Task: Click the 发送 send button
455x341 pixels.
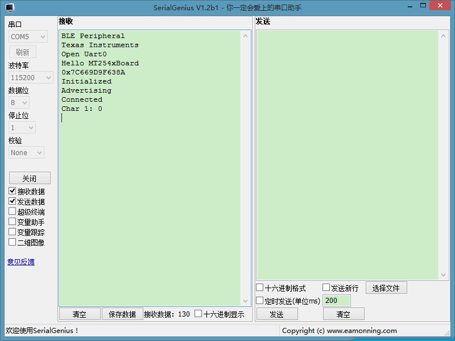Action: point(277,314)
